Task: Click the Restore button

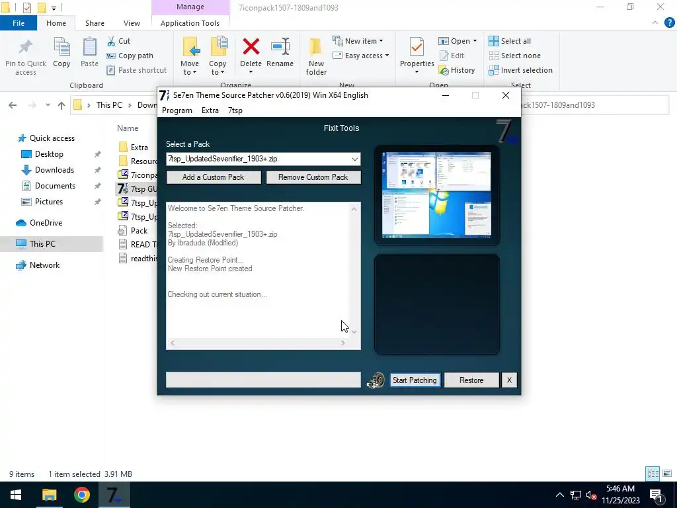Action: (471, 380)
